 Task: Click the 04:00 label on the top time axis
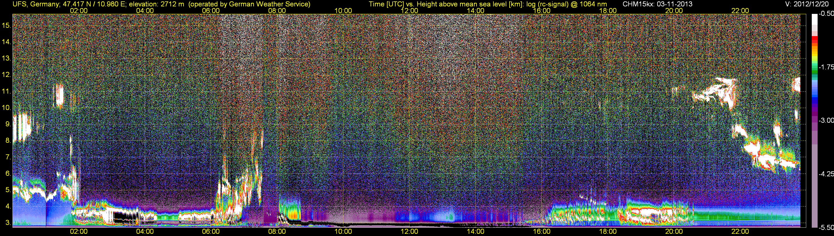pos(145,11)
